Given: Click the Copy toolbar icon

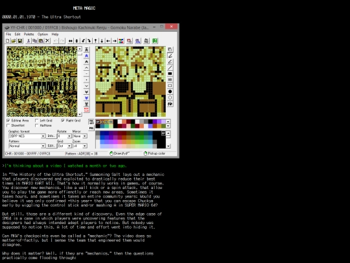Looking at the screenshot, I should tap(34, 41).
